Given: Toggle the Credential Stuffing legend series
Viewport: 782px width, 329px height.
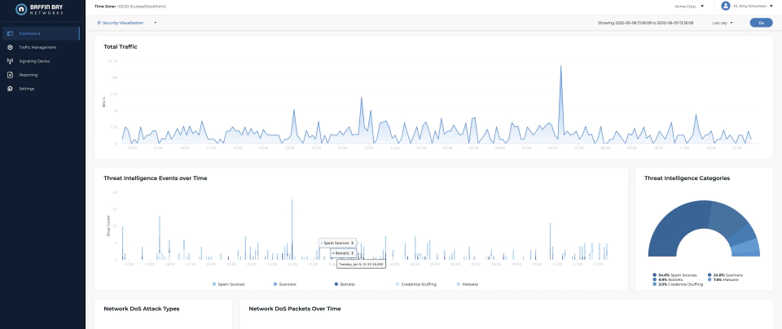Looking at the screenshot, I should click(416, 284).
